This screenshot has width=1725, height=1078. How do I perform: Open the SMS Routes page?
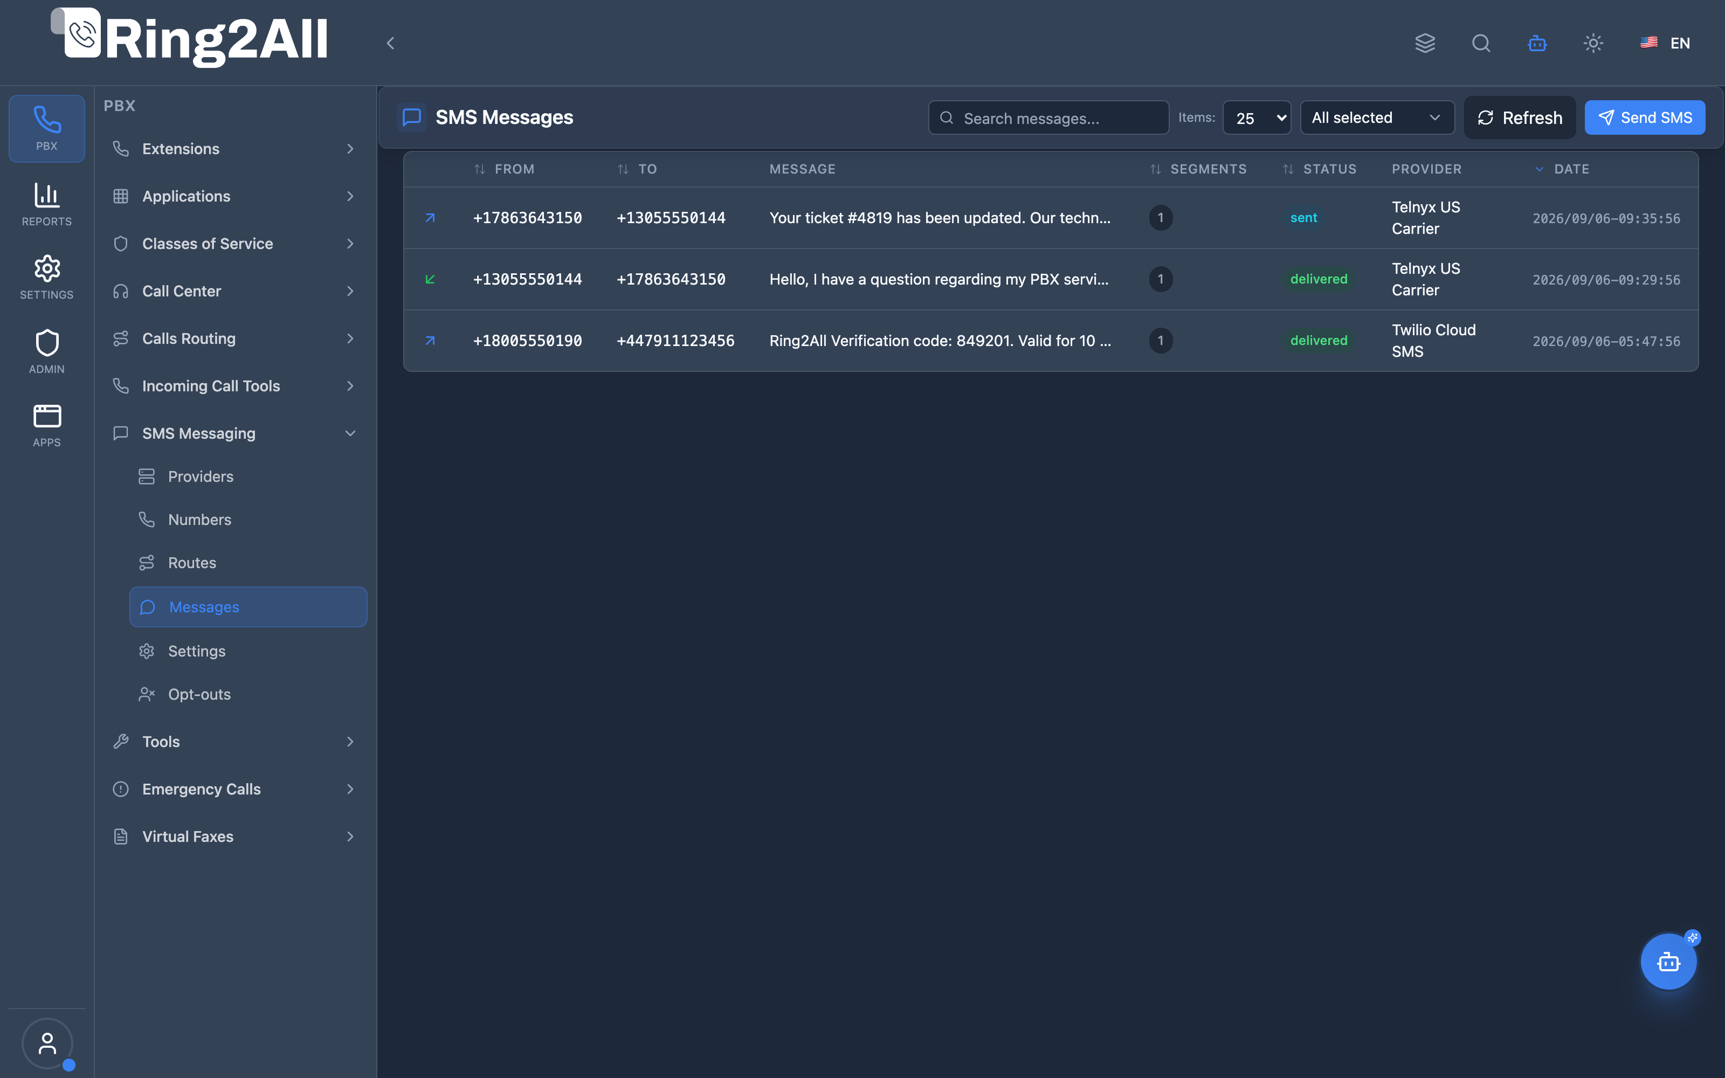click(x=248, y=563)
